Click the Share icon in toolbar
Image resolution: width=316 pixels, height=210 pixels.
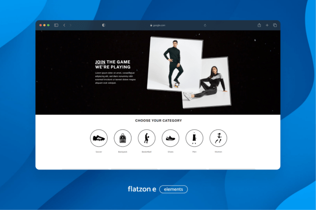[259, 25]
